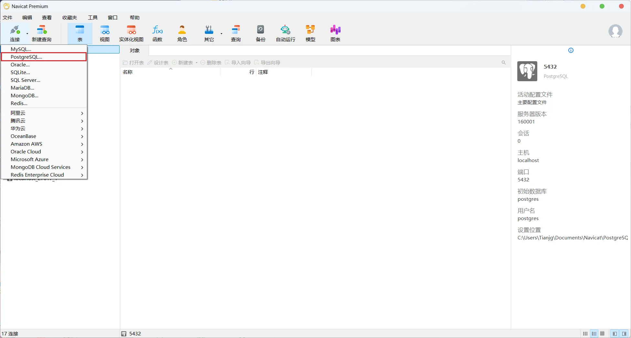This screenshot has height=338, width=631.
Task: Choose PostgreSQL... from the connection menu
Action: pos(26,57)
